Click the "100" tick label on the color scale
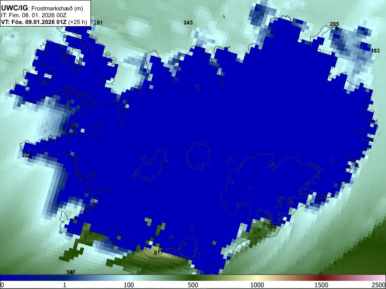This screenshot has height=289, width=386. click(129, 285)
